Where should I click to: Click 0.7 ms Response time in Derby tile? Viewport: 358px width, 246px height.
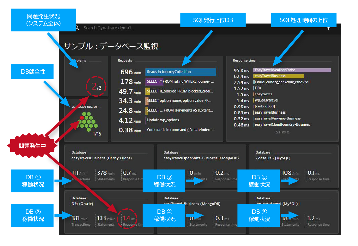[133, 175]
